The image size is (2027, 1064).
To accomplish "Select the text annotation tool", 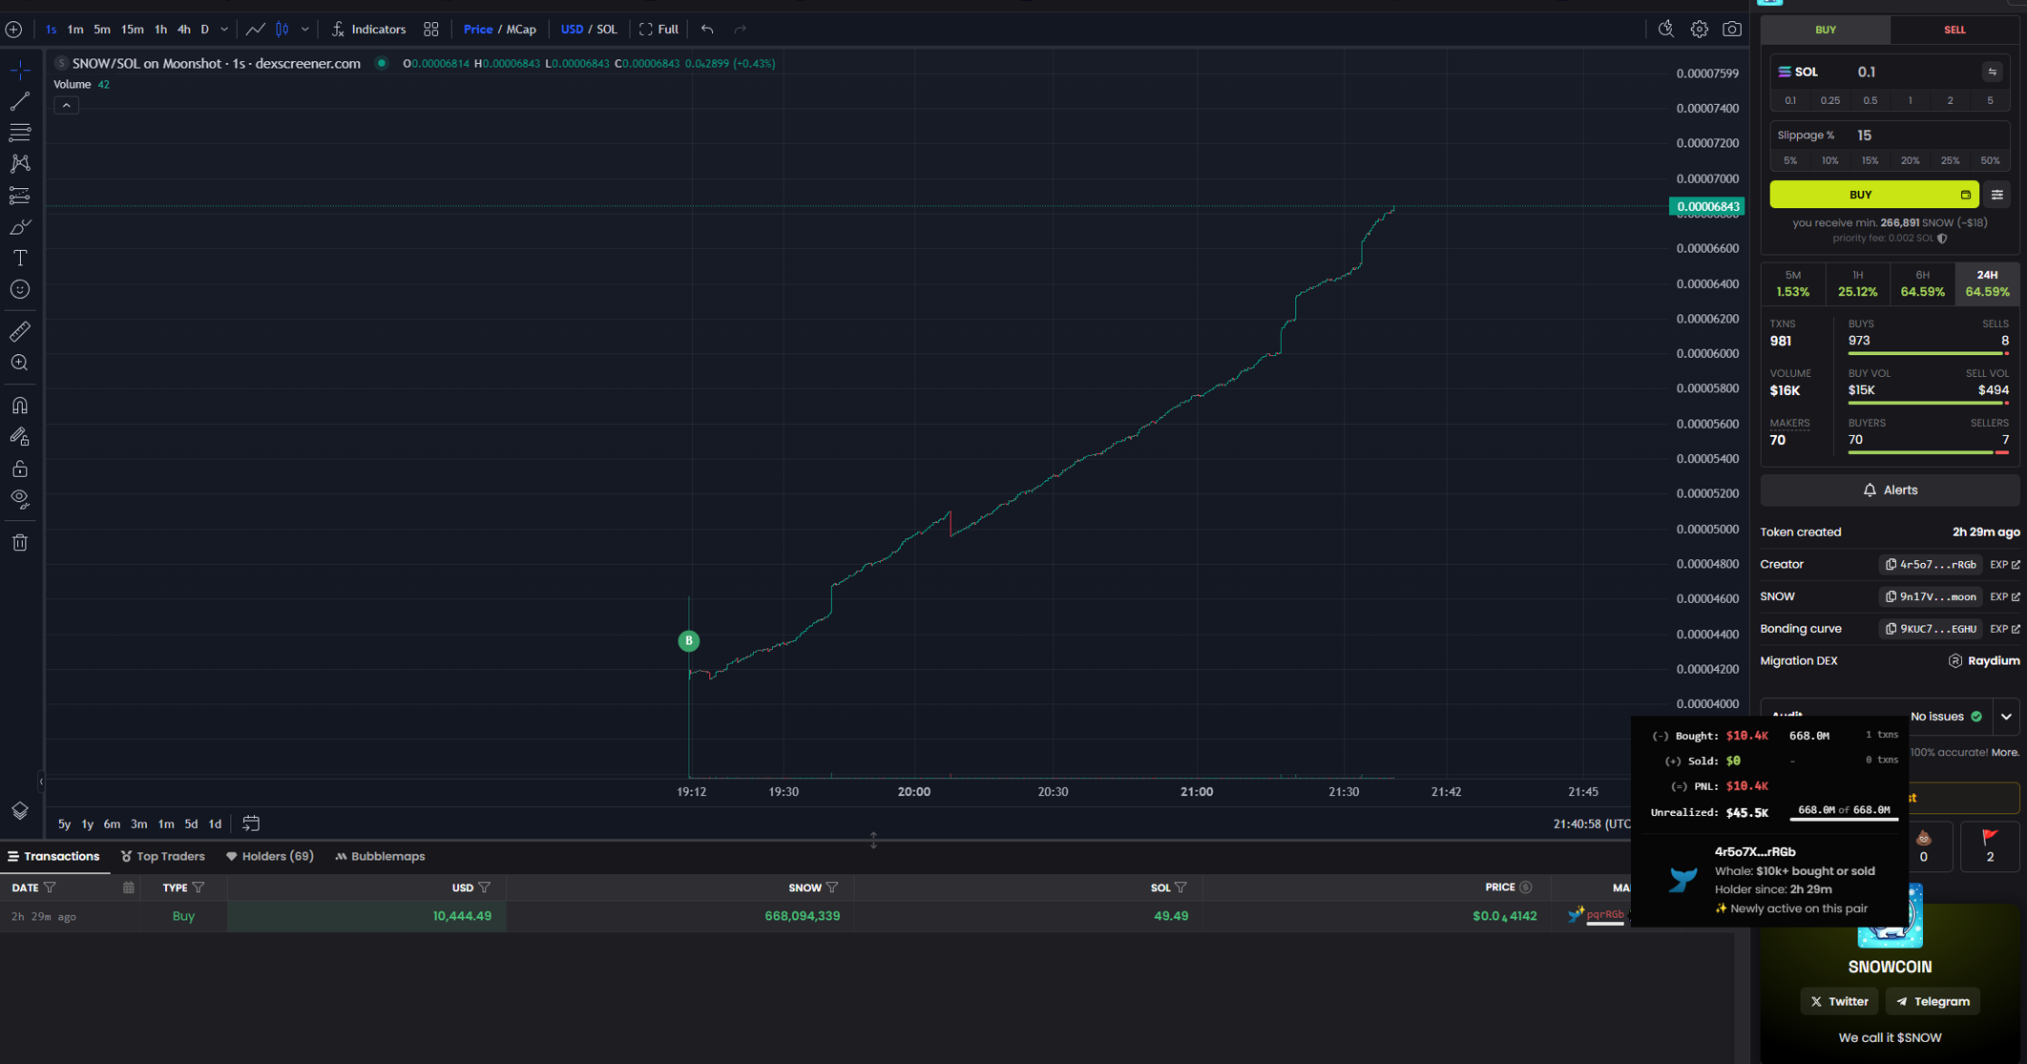I will [x=20, y=258].
